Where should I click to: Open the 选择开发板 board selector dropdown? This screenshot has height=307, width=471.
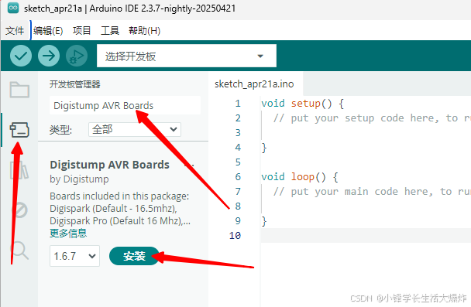[187, 56]
